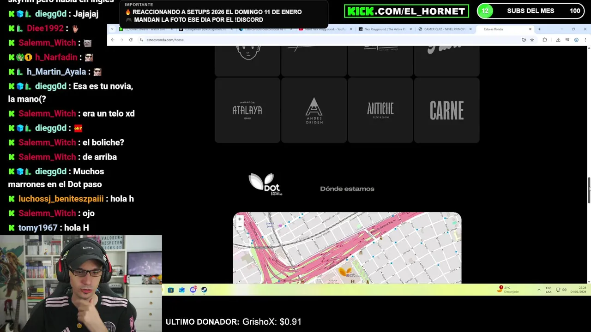591x332 pixels.
Task: Bookmark this page with the star icon
Action: pyautogui.click(x=532, y=40)
